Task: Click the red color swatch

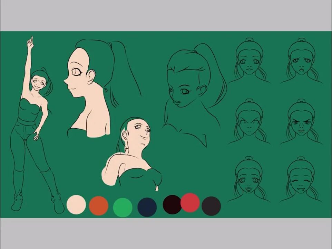Action: tap(190, 203)
